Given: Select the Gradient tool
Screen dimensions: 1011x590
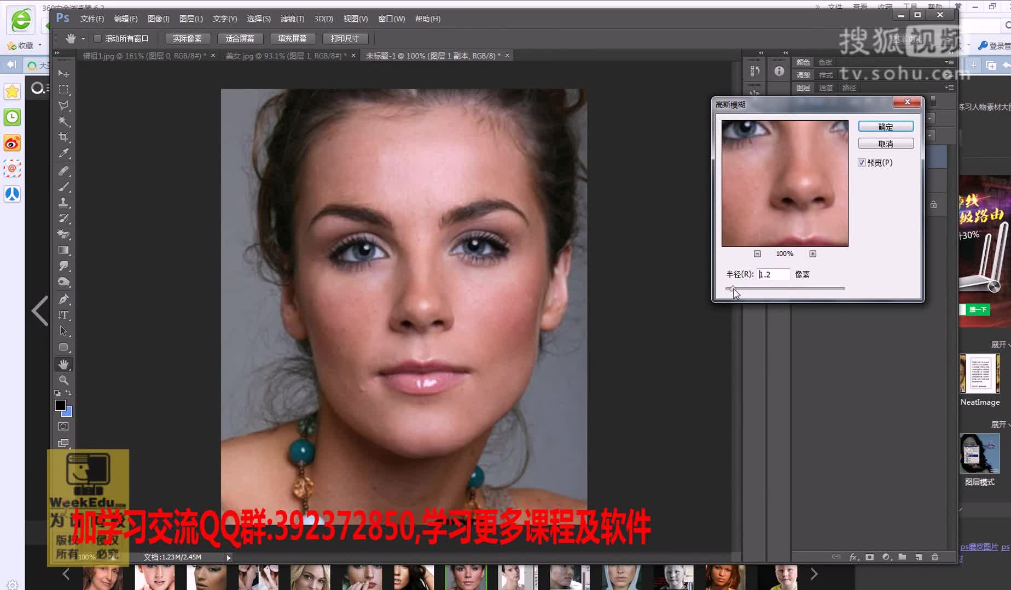Looking at the screenshot, I should pos(63,250).
